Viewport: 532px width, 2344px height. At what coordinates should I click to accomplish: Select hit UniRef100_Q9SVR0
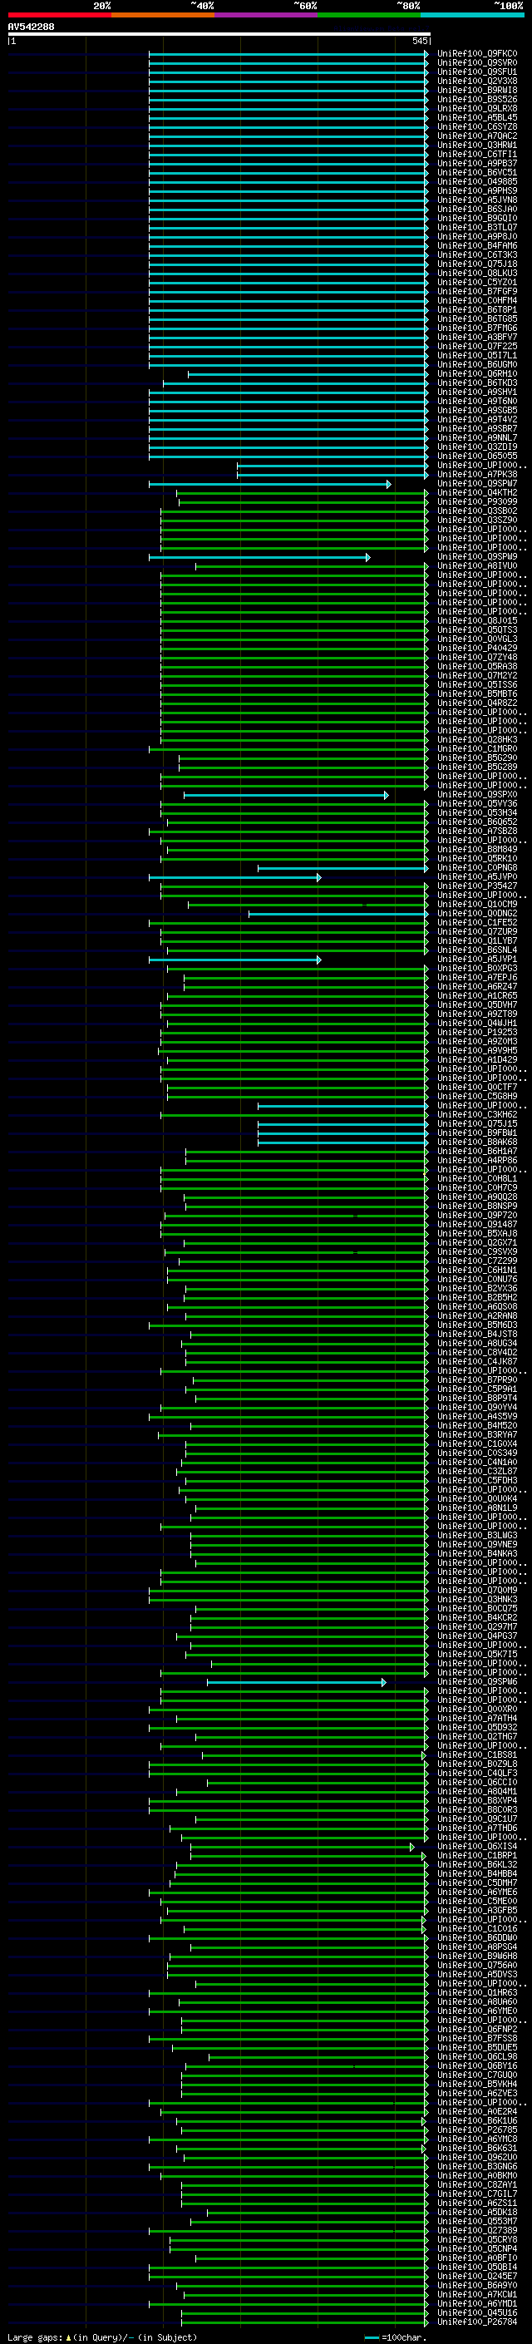click(x=476, y=63)
